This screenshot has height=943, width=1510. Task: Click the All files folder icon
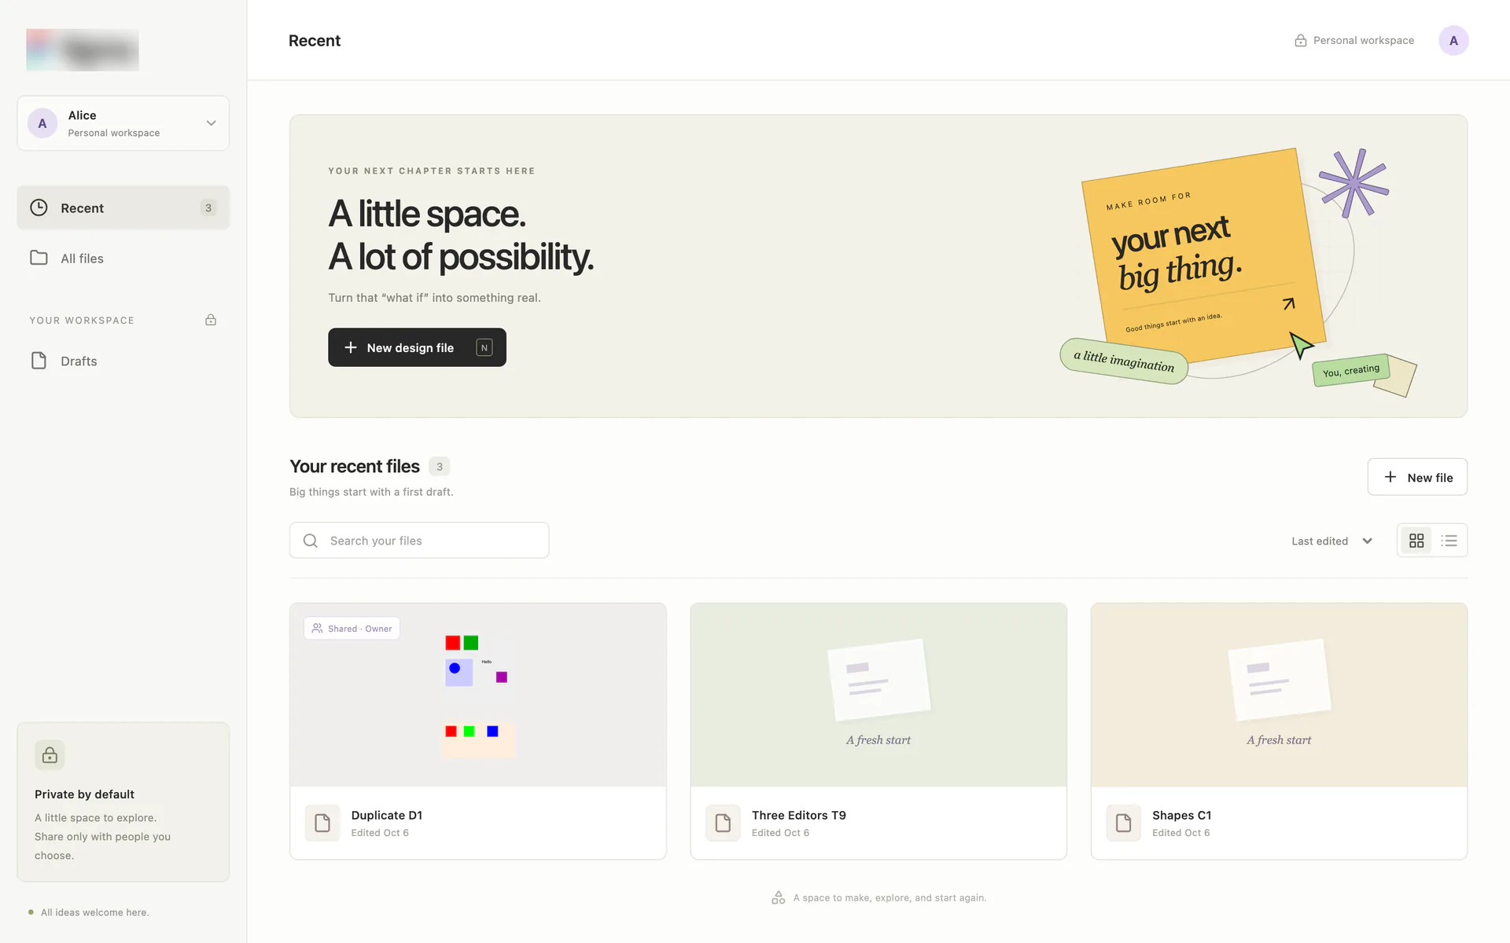click(x=39, y=258)
